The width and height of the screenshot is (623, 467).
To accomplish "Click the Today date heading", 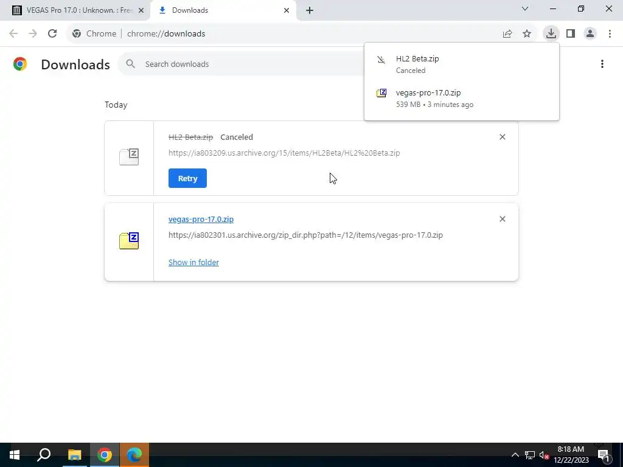I will (116, 105).
